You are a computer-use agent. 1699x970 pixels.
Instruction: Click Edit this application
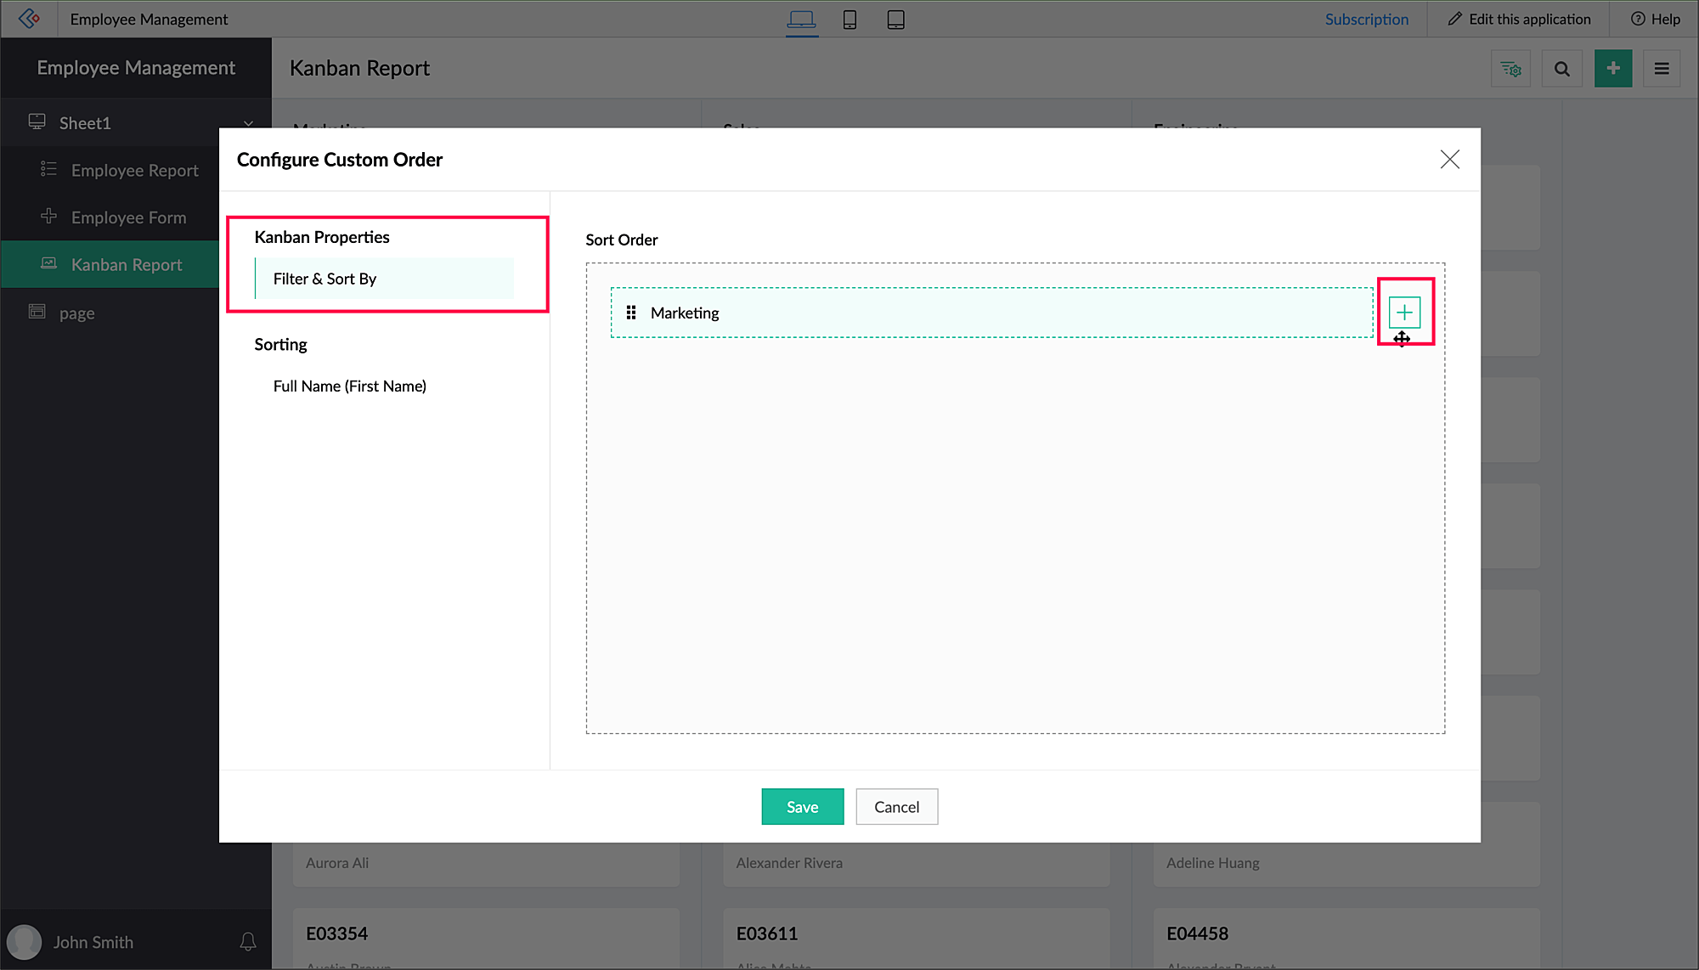(1519, 19)
